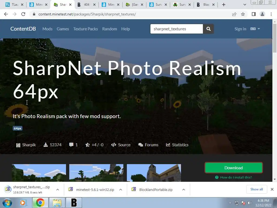Open author Sharpik's profile
This screenshot has width=277, height=208.
(x=26, y=145)
